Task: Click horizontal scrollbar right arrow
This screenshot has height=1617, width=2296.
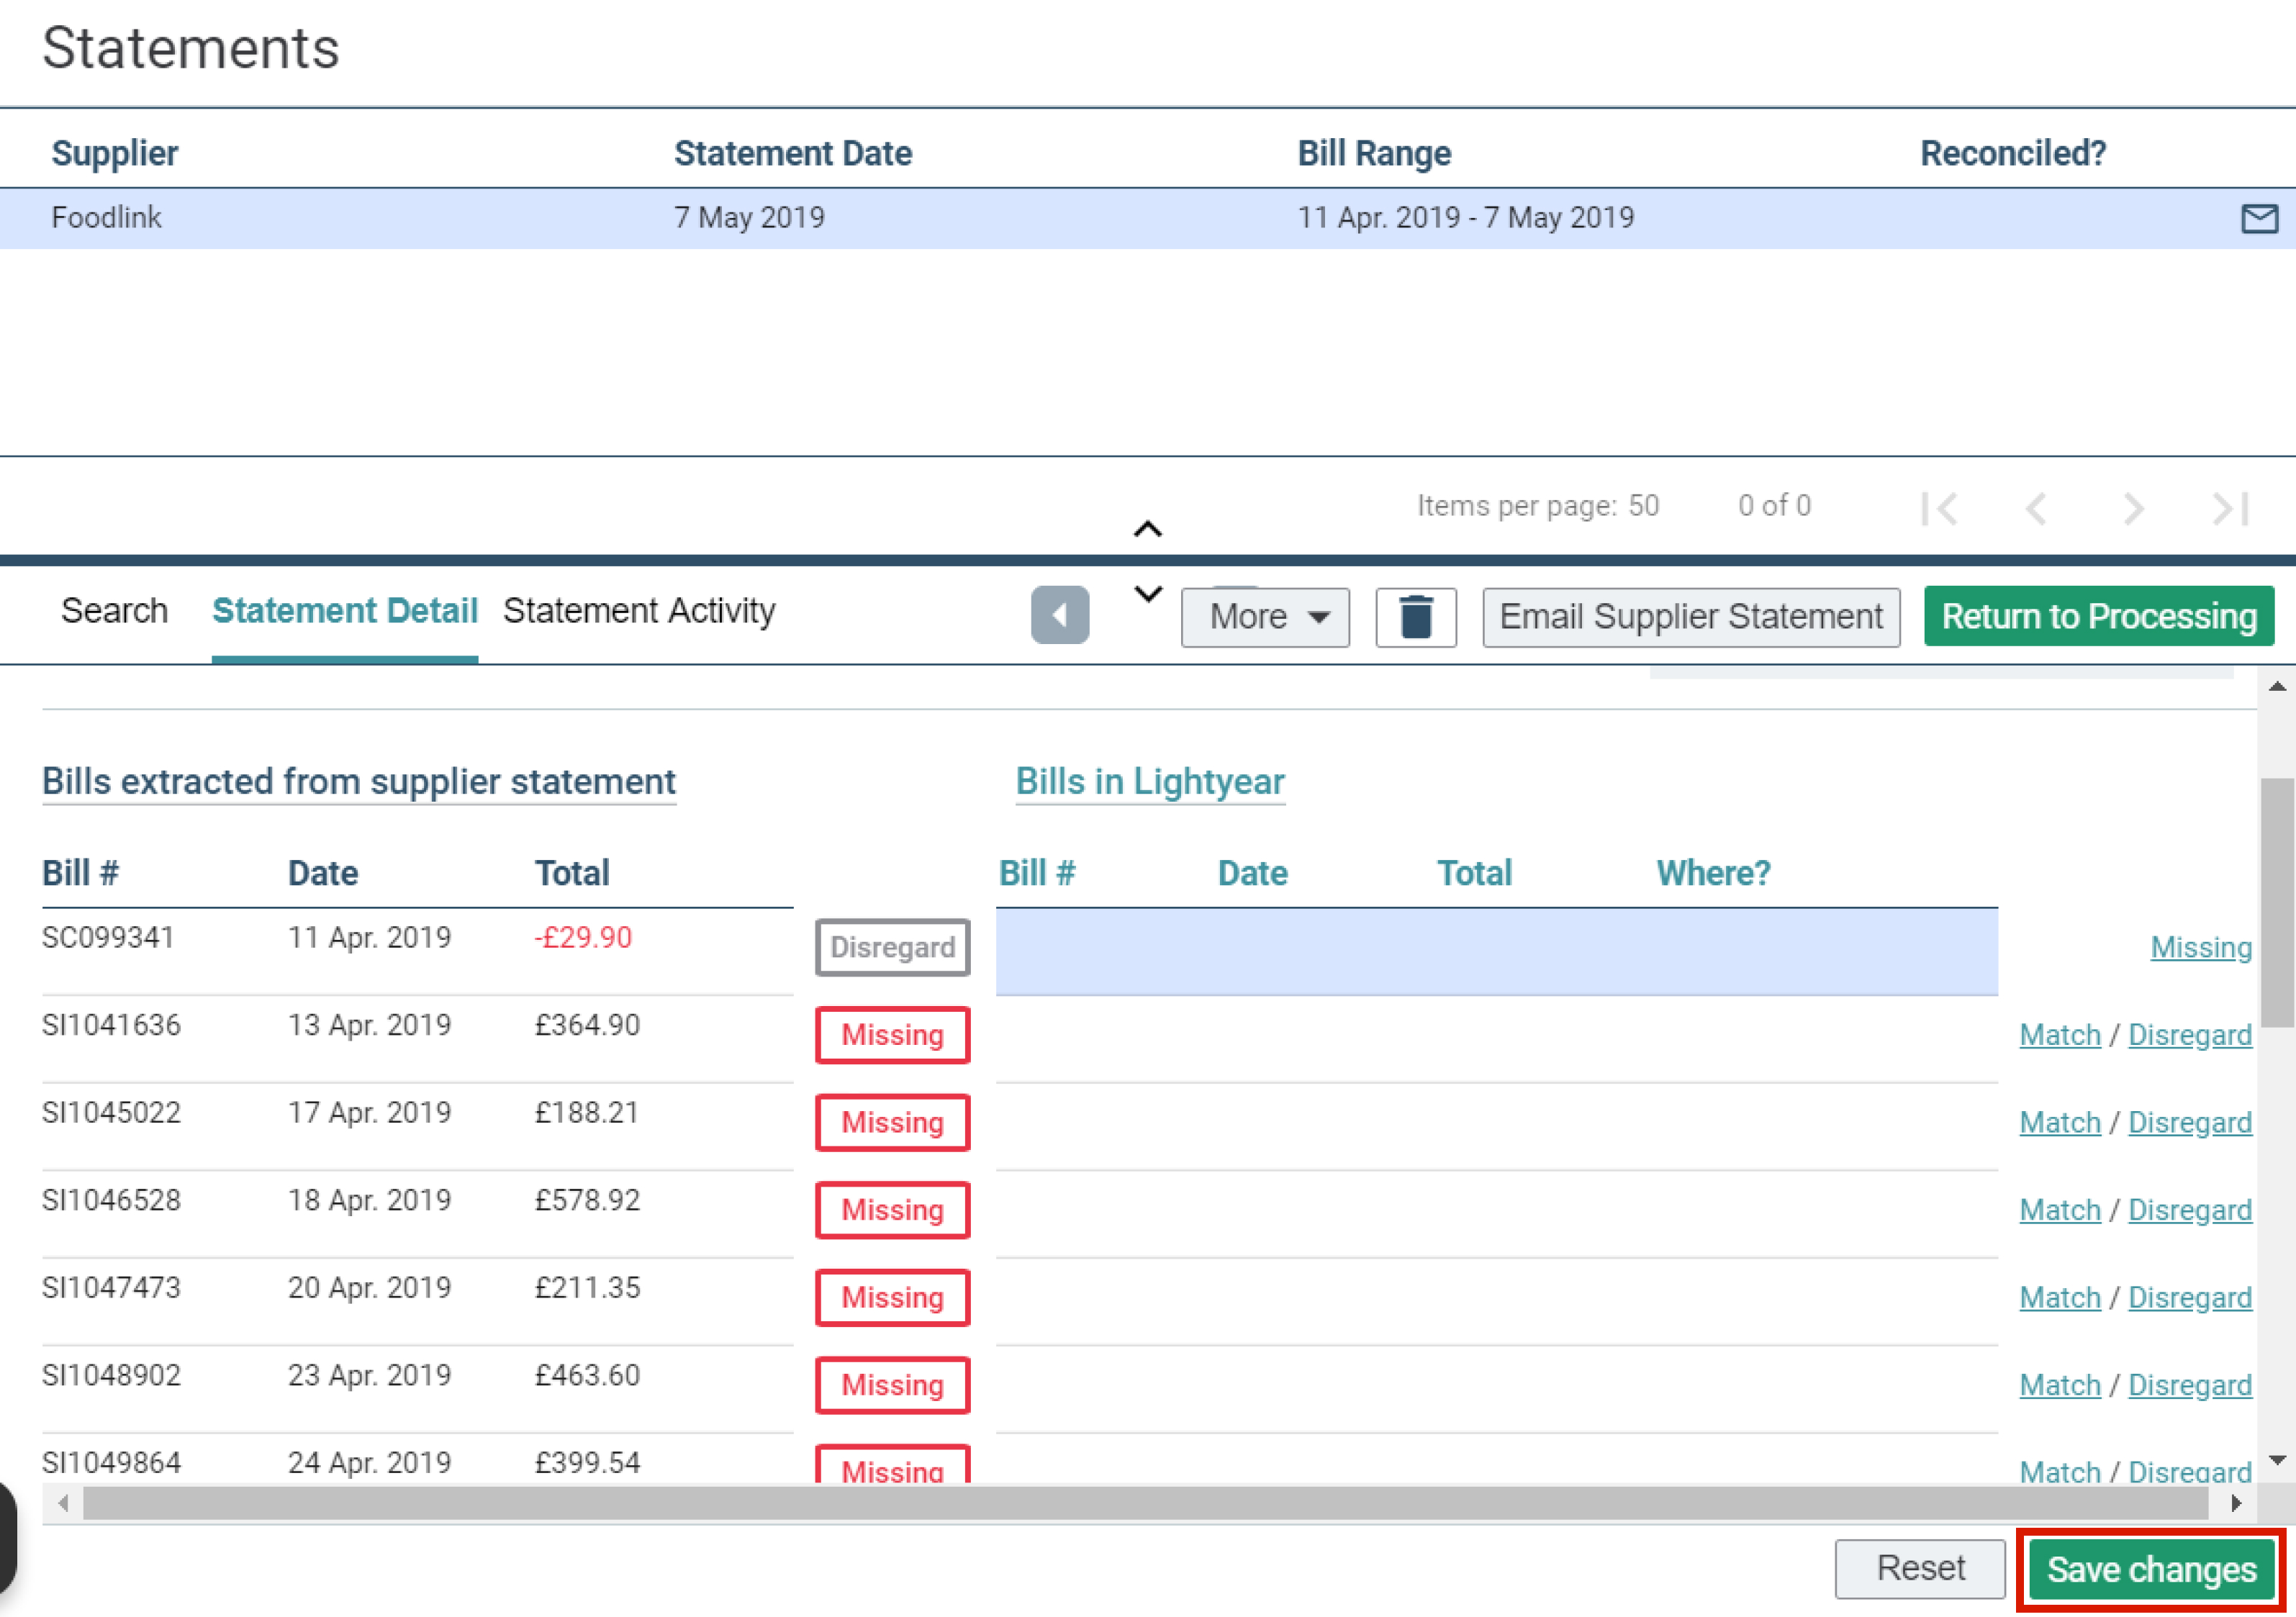Action: [x=2236, y=1503]
